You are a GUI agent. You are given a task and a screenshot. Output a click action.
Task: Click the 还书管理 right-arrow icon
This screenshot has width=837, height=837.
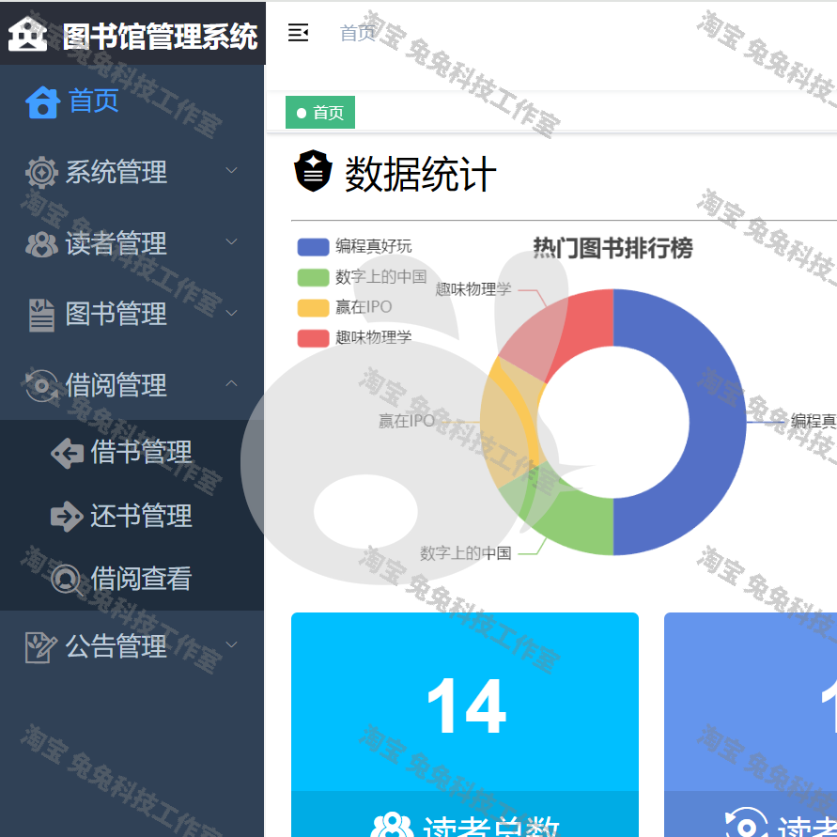67,516
